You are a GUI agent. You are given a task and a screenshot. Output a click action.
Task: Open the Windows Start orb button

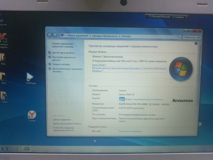[4, 149]
